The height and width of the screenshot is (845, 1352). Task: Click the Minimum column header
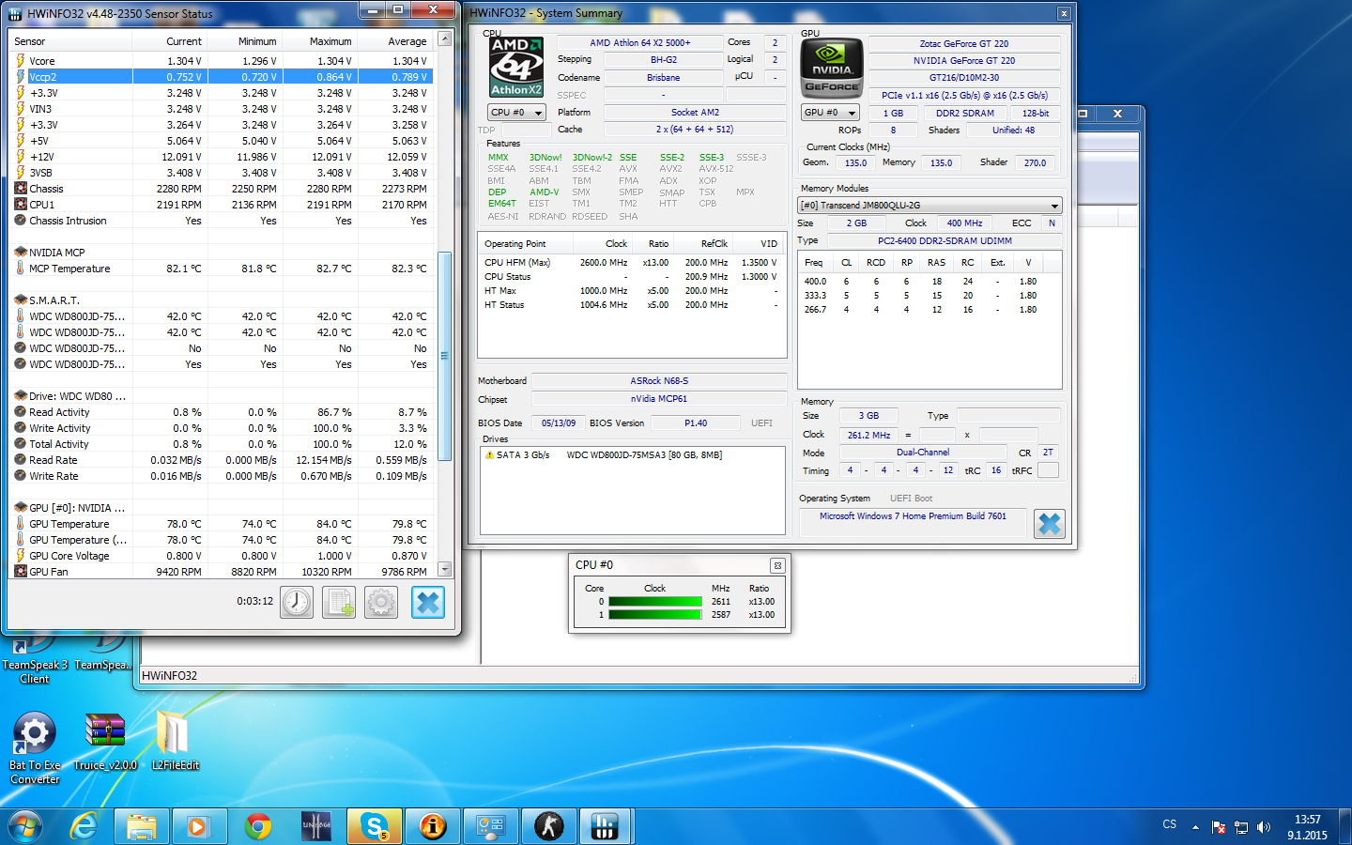click(x=245, y=41)
